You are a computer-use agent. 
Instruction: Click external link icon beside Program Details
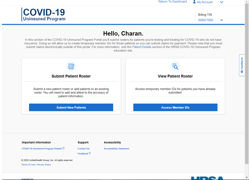pos(63,148)
